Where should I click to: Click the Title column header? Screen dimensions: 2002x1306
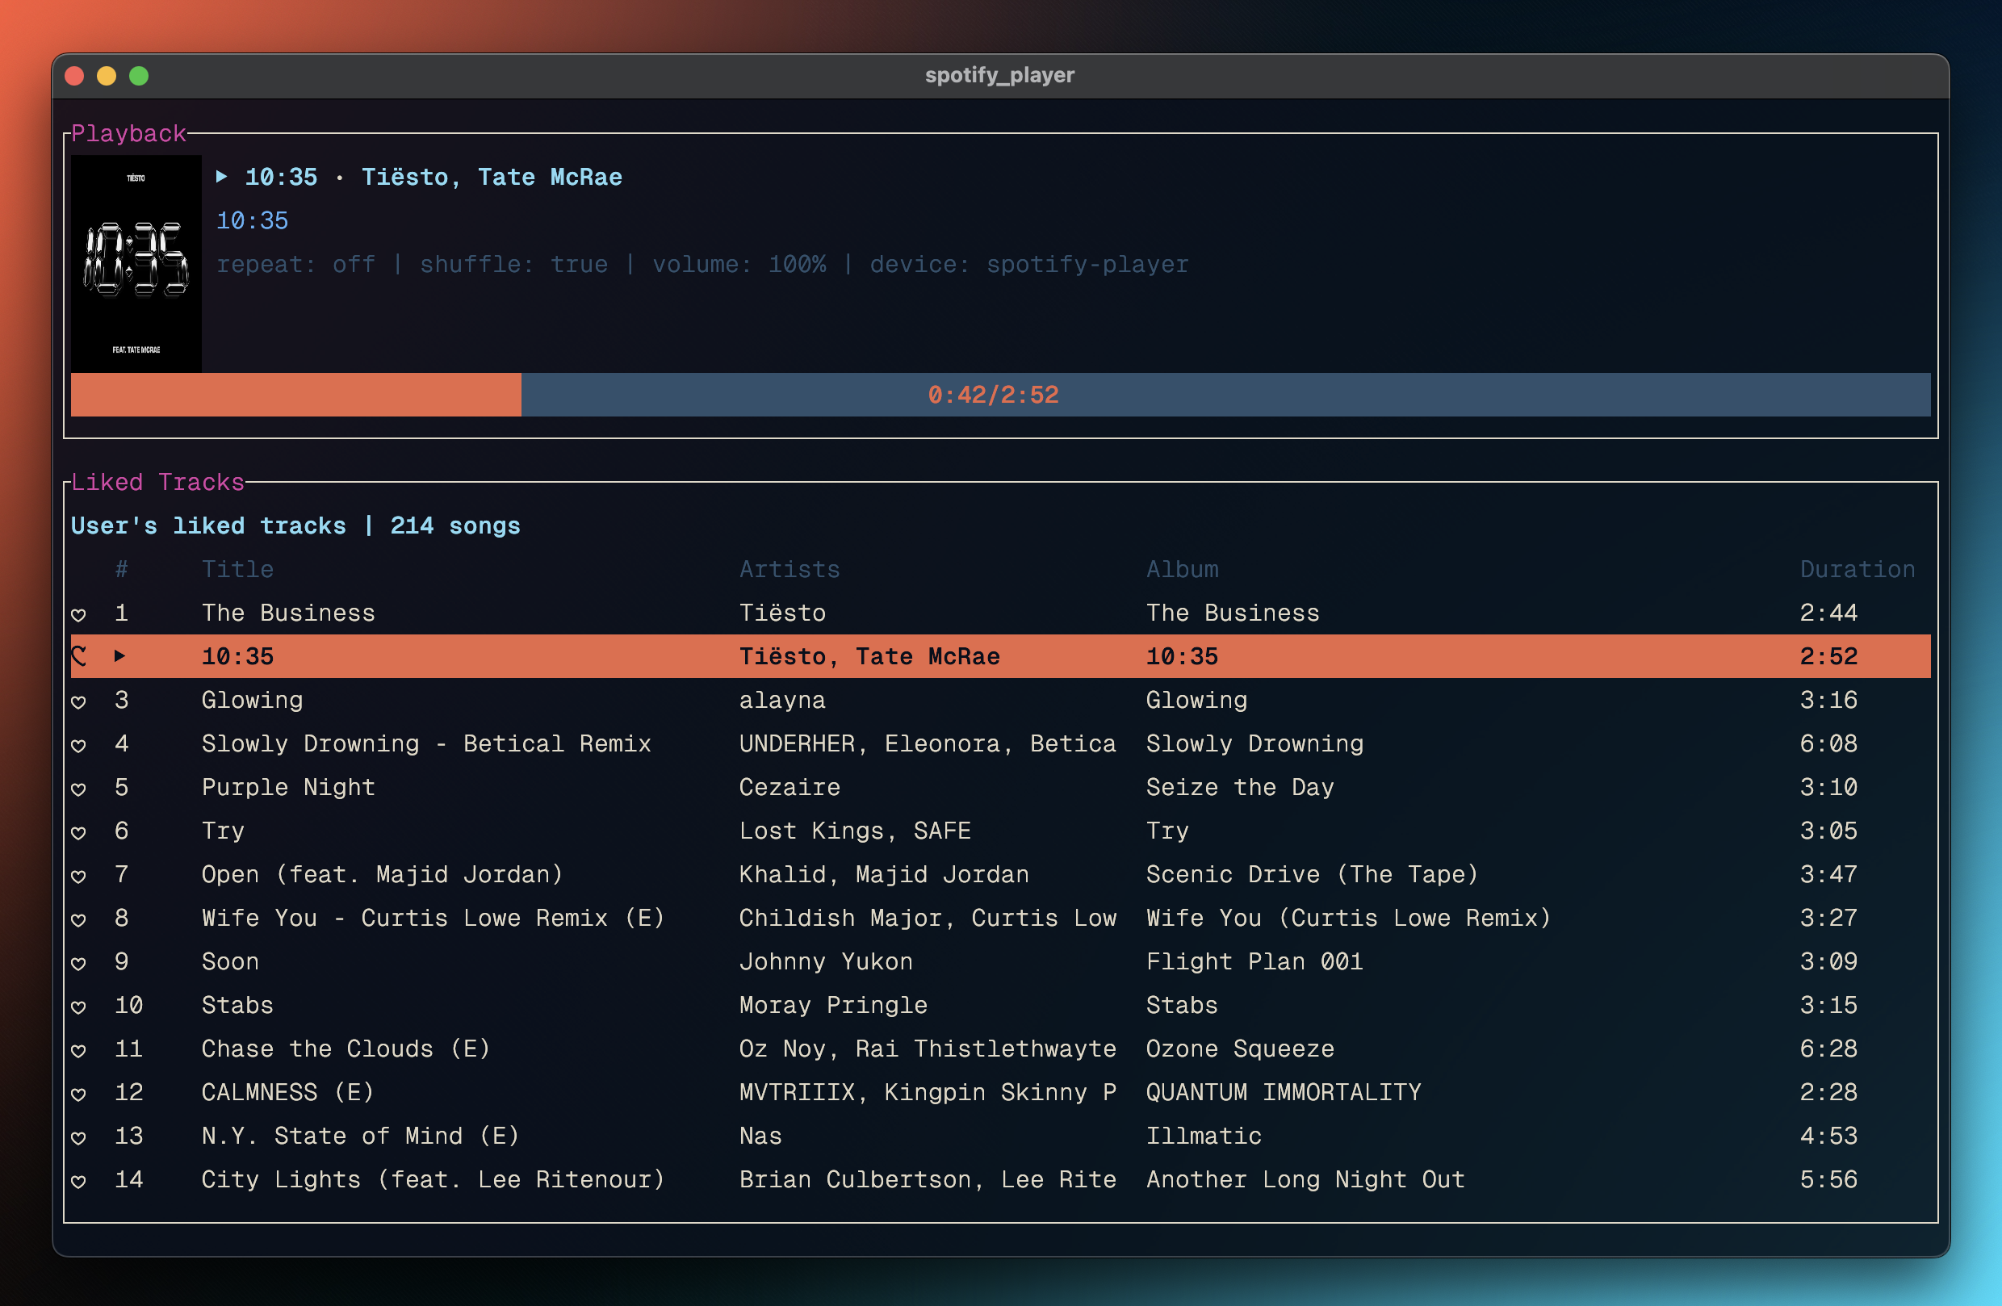tap(237, 569)
